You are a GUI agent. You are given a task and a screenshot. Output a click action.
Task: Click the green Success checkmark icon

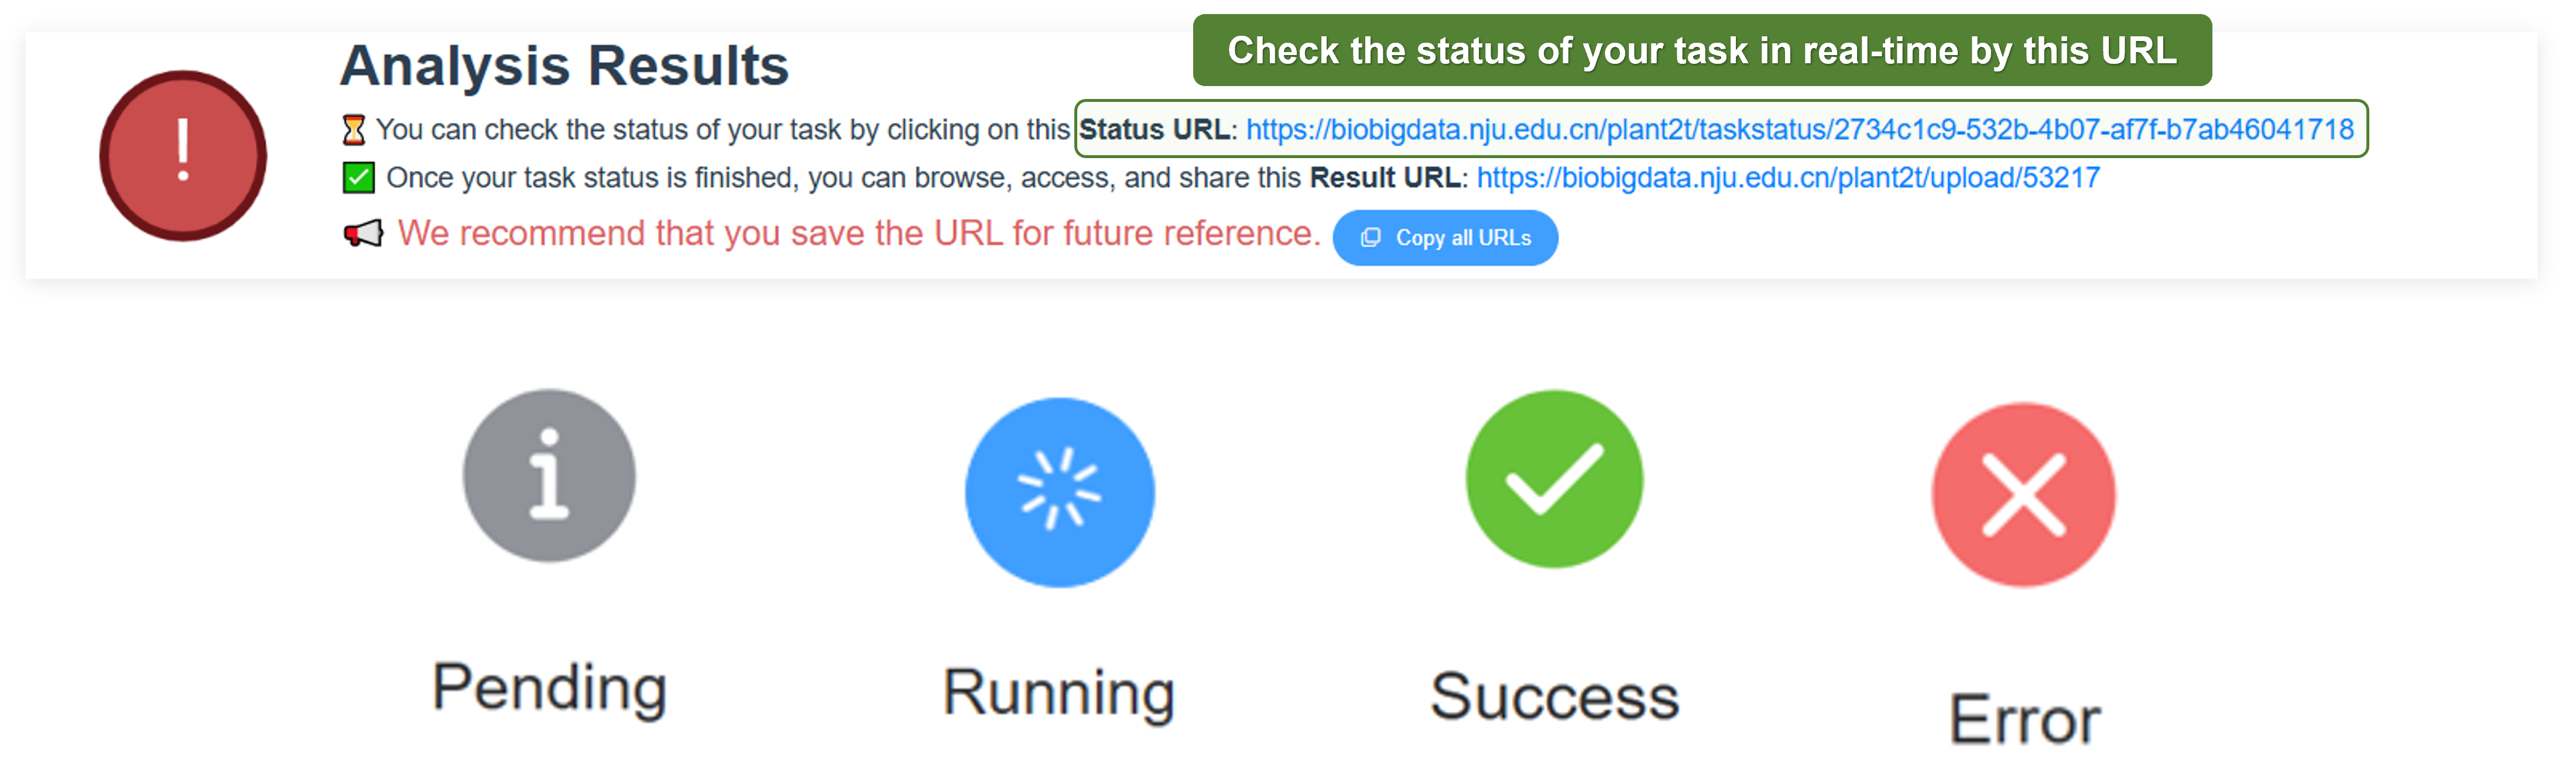tap(1554, 478)
